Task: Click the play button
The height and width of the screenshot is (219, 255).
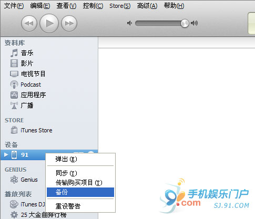Action: (x=49, y=23)
